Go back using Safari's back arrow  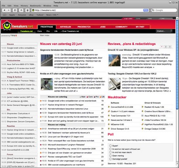coord(4,10)
